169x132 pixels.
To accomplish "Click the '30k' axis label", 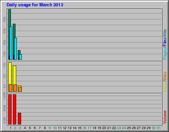I will tap(4, 42).
